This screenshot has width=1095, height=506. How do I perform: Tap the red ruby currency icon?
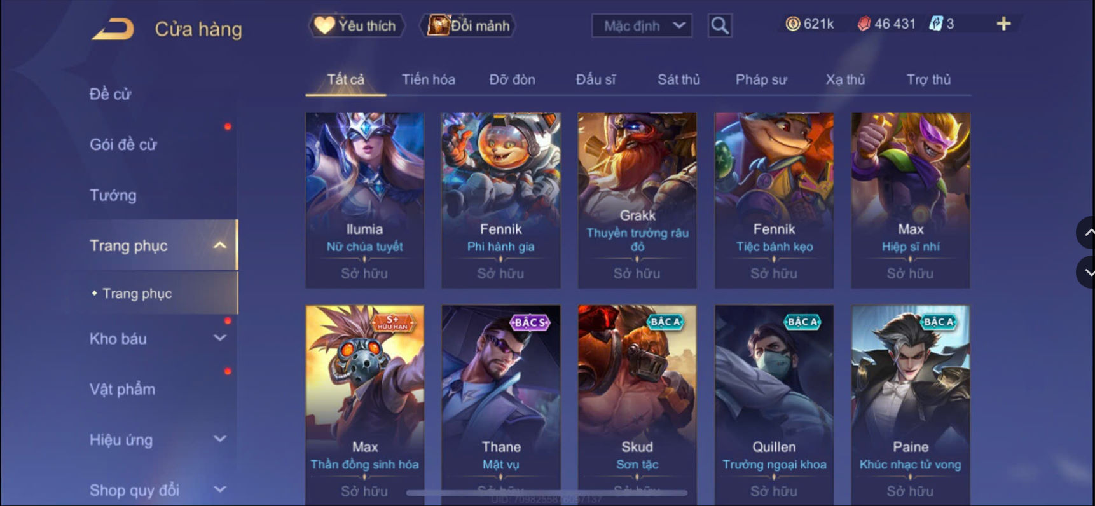point(864,24)
